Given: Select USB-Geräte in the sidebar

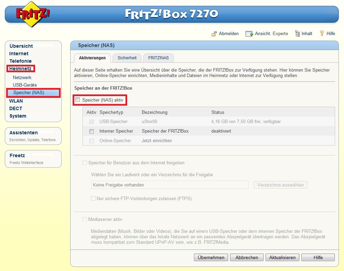Looking at the screenshot, I should pyautogui.click(x=25, y=85).
